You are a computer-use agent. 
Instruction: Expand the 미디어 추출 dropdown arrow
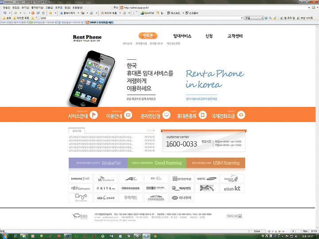(120, 13)
